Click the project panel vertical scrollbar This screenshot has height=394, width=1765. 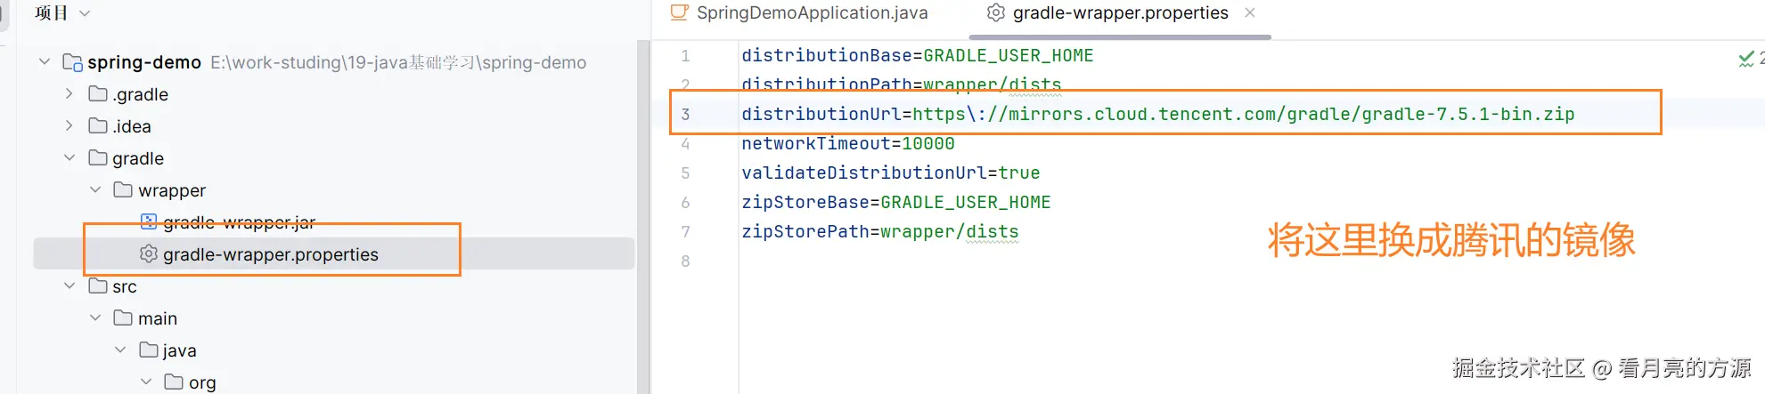[642, 216]
